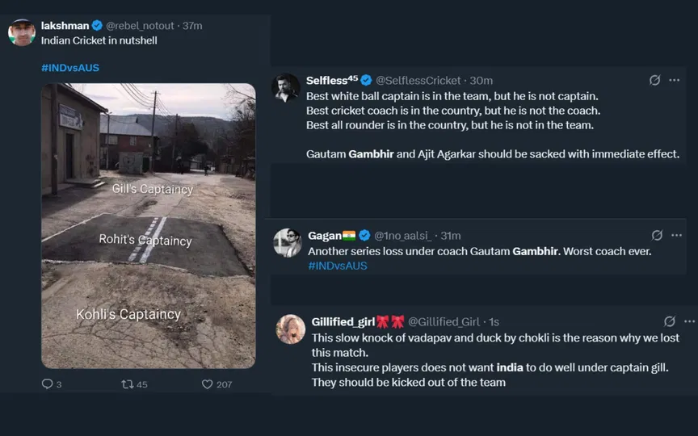The image size is (698, 436).
Task: Open more options menu on Gagan's tweet
Action: point(676,235)
